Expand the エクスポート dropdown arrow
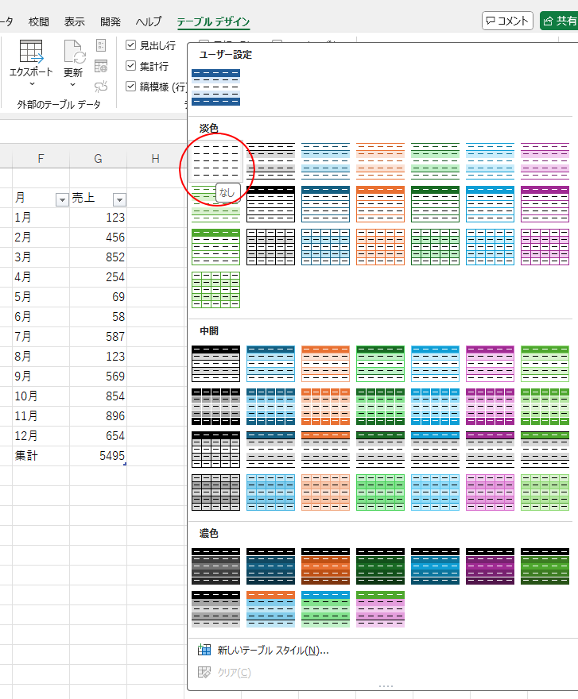 coord(31,84)
